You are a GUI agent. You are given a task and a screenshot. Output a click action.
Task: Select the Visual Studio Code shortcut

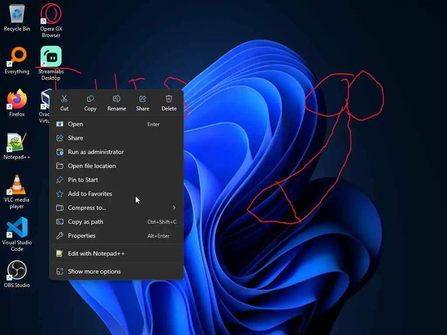[17, 234]
